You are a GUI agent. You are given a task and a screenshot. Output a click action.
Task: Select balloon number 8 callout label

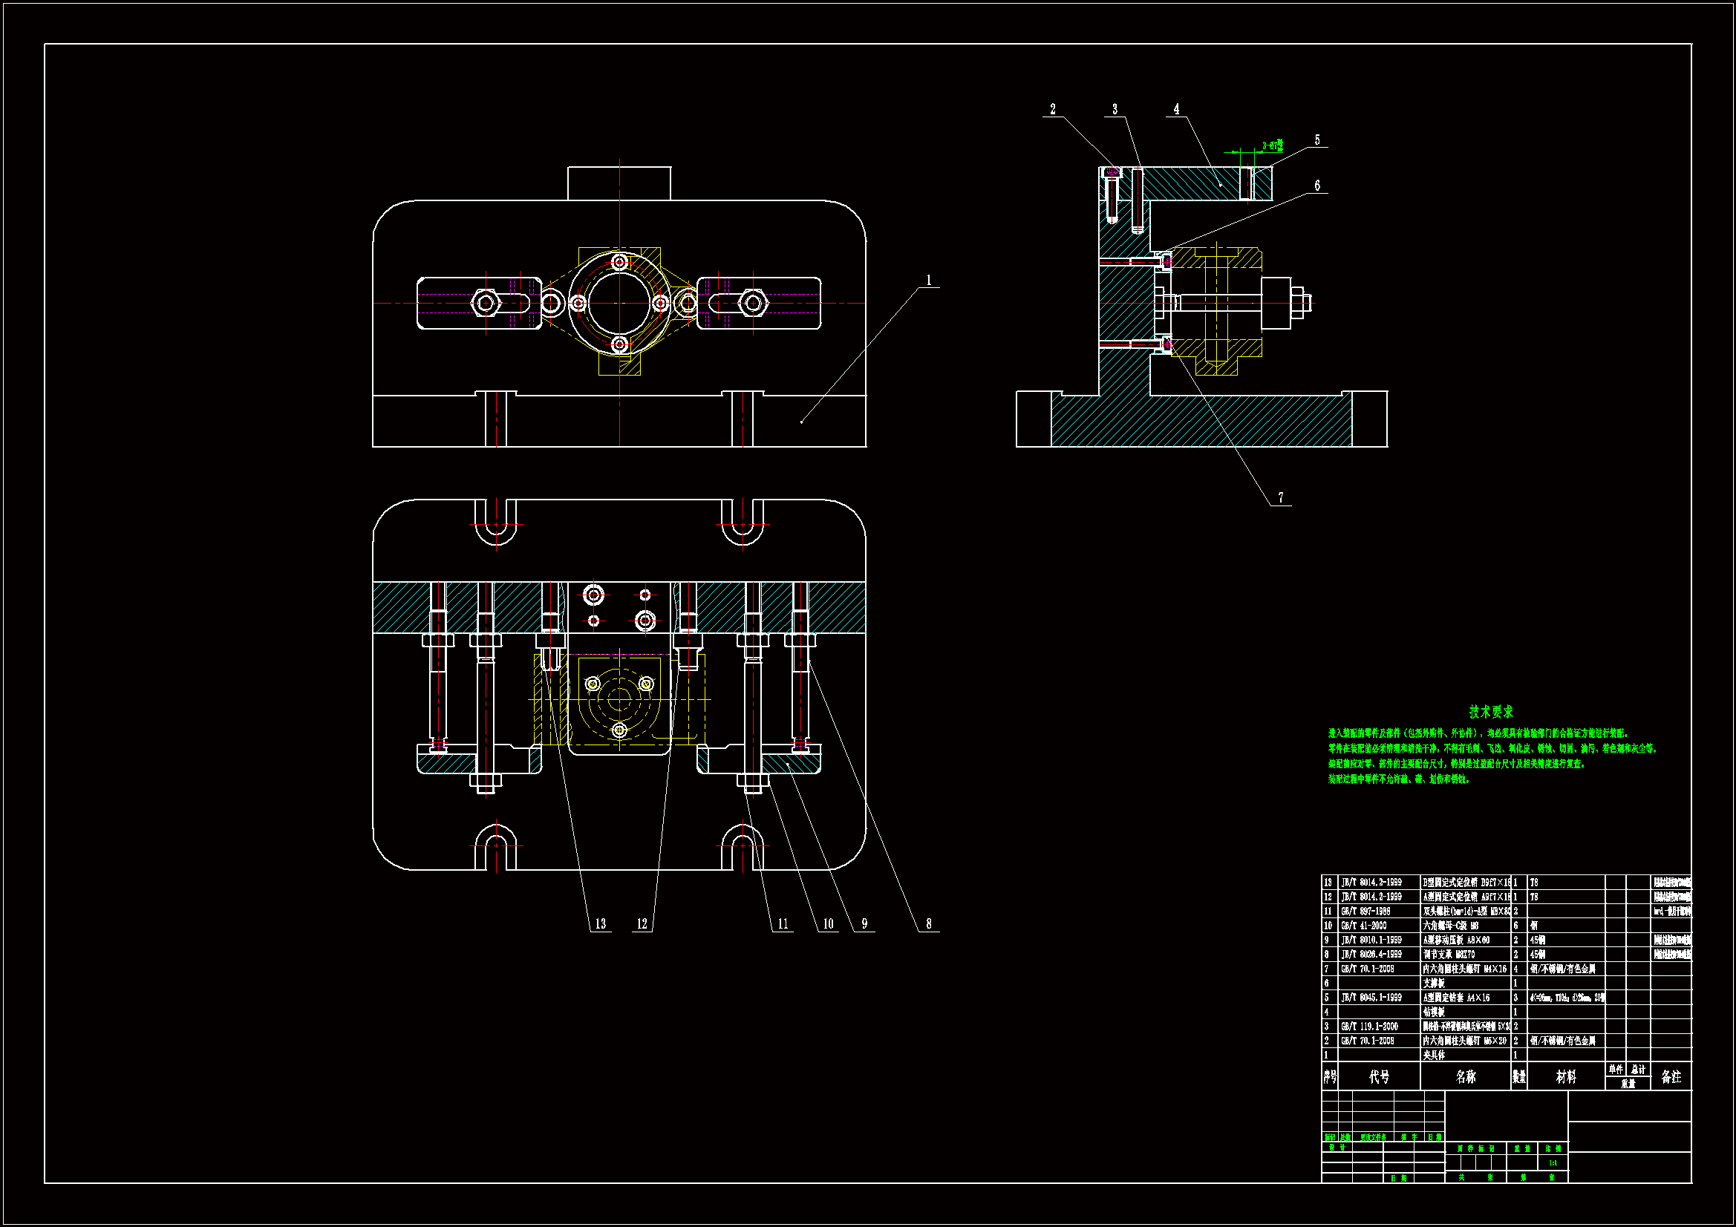click(928, 924)
